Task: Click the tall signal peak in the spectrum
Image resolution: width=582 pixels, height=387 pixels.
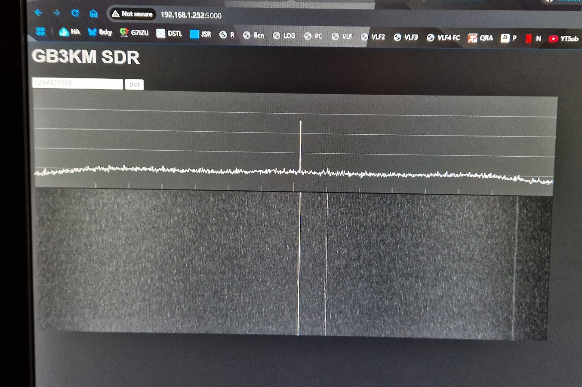Action: point(301,146)
